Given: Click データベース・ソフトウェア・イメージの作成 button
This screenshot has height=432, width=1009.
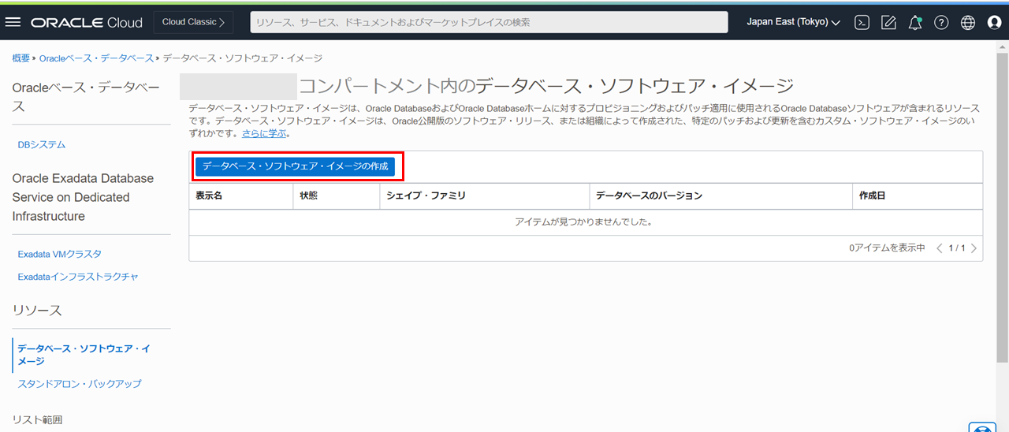Looking at the screenshot, I should coord(295,166).
